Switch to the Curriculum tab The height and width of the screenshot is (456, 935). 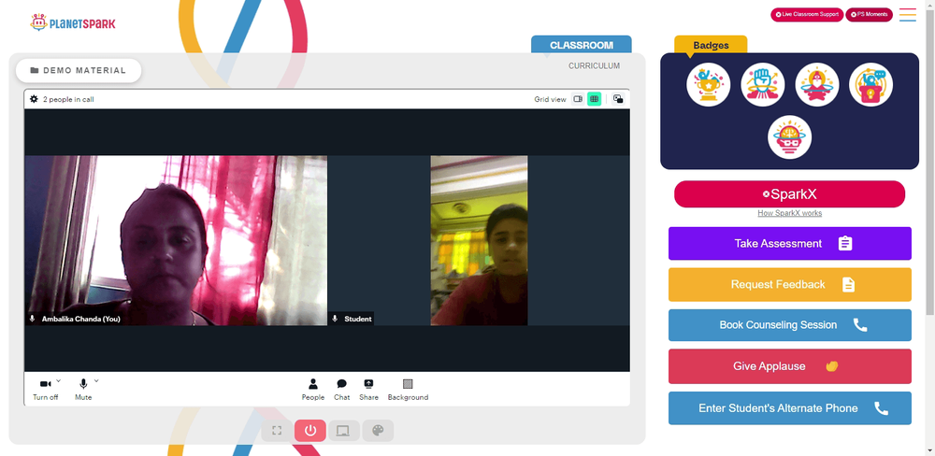point(594,66)
